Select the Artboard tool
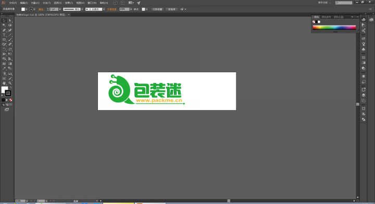This screenshot has height=204, width=375. pyautogui.click(x=4, y=78)
